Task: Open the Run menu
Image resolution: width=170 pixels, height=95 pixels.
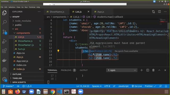Action: (26, 7)
